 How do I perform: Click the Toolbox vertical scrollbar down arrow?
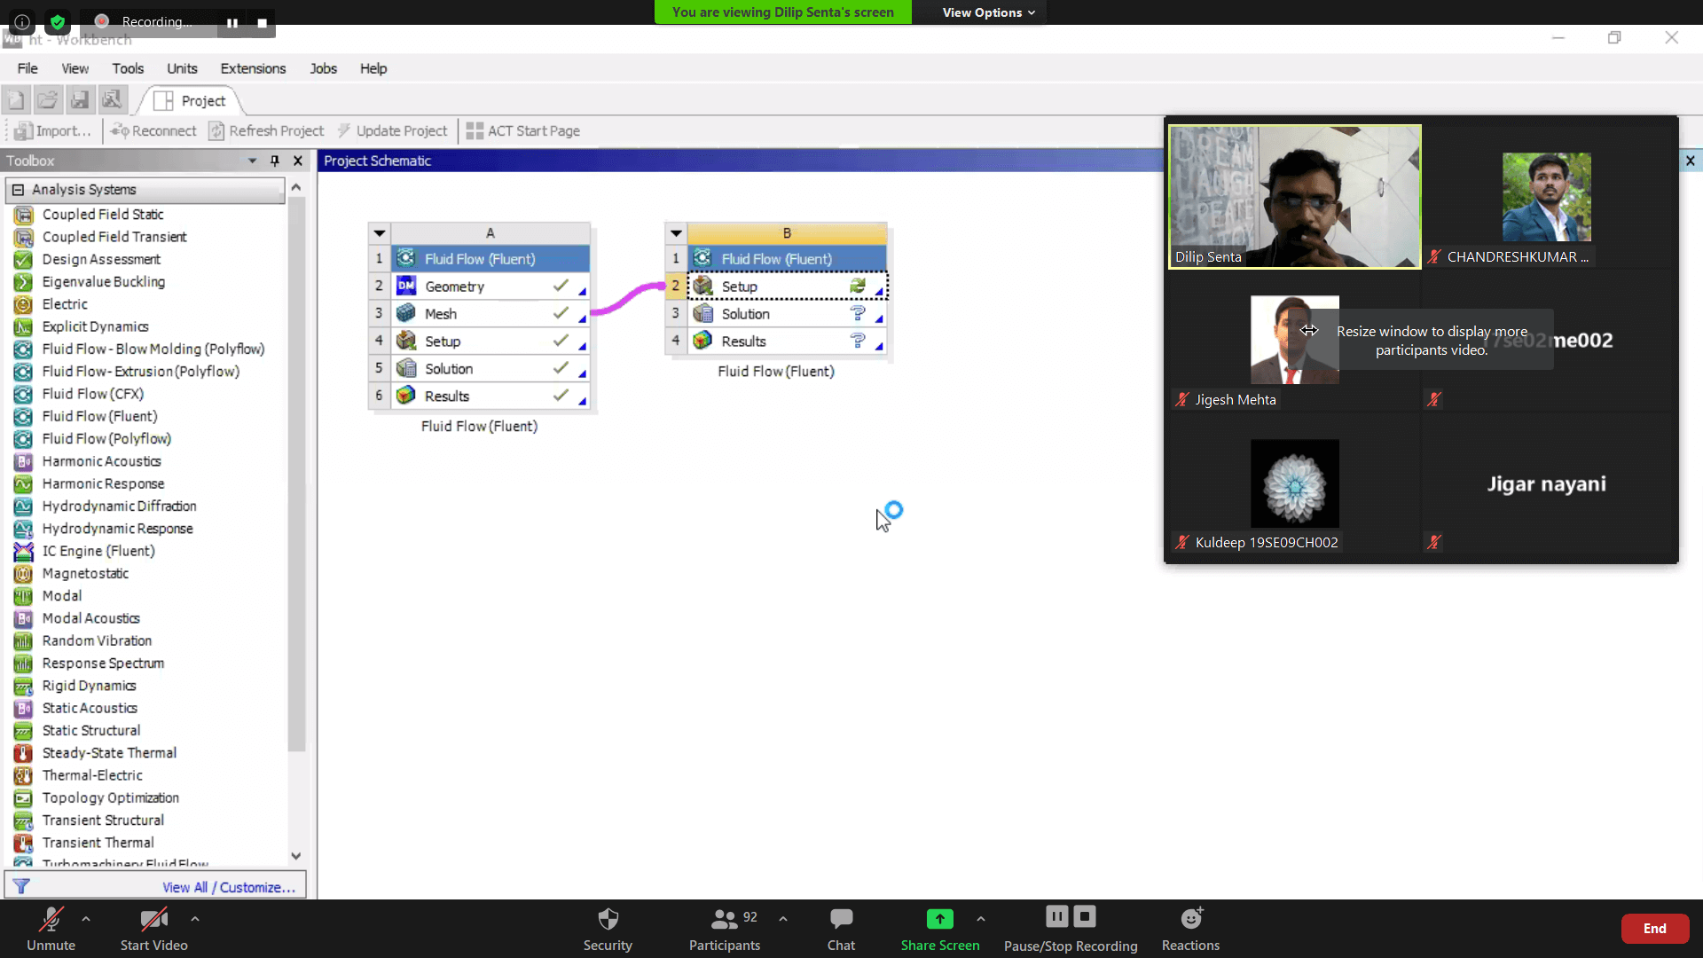click(x=296, y=856)
